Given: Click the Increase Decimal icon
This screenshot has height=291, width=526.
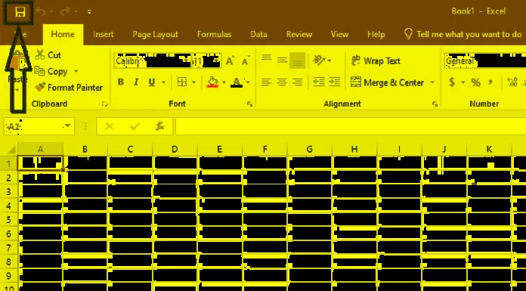Looking at the screenshot, I should click(x=512, y=82).
